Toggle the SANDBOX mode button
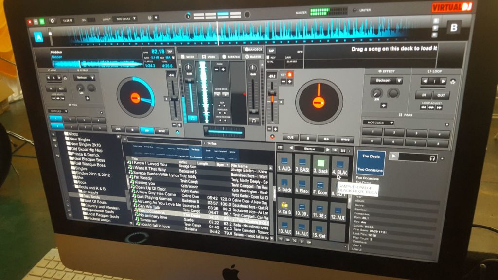Image resolution: width=498 pixels, height=280 pixels. [253, 50]
